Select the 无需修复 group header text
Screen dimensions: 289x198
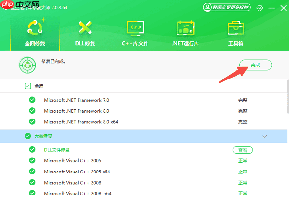pos(43,136)
